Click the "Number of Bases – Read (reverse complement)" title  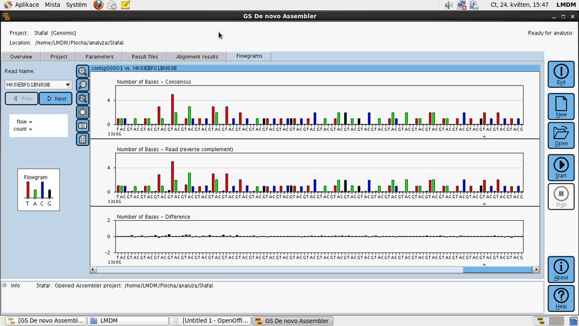pyautogui.click(x=175, y=149)
